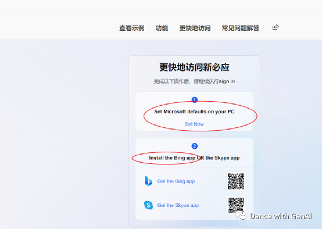
Task: Open 常见问题解答 in the top navigation
Action: pyautogui.click(x=241, y=28)
